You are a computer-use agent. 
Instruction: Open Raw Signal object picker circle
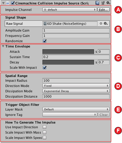(x=101, y=24)
